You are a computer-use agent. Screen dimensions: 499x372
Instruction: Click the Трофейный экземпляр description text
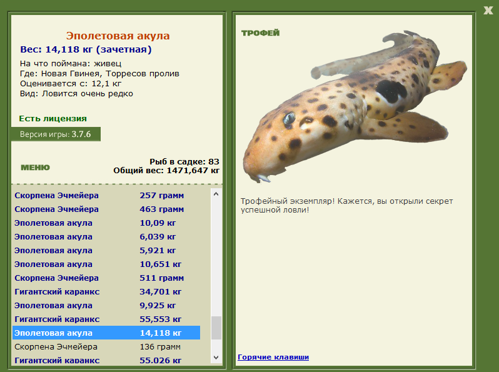pos(346,206)
